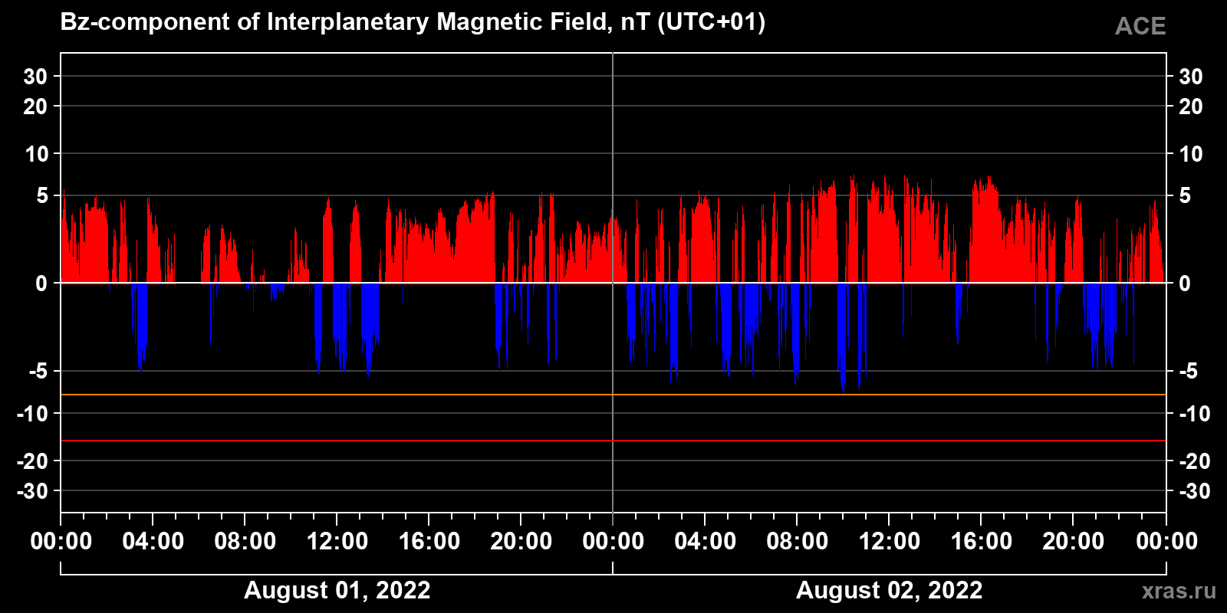
Task: Click the left-axis -5 label
Action: click(39, 372)
